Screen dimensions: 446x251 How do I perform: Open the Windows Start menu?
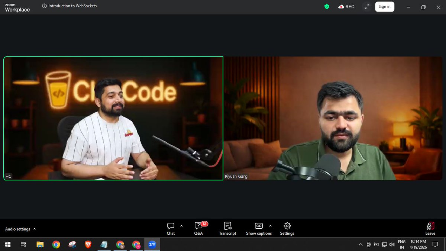tap(7, 244)
